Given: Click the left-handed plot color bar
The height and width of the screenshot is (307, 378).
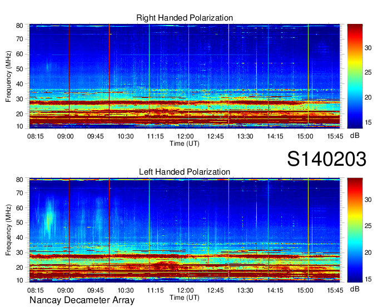Looking at the screenshot, I should tap(355, 230).
